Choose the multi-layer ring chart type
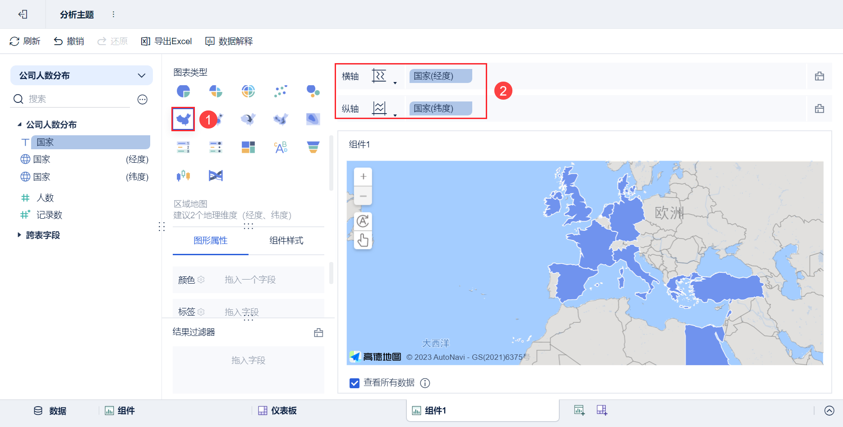This screenshot has width=843, height=427. (x=248, y=91)
